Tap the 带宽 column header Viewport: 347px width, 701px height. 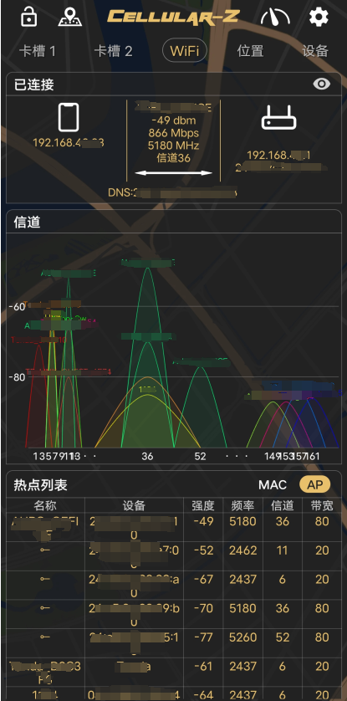322,505
